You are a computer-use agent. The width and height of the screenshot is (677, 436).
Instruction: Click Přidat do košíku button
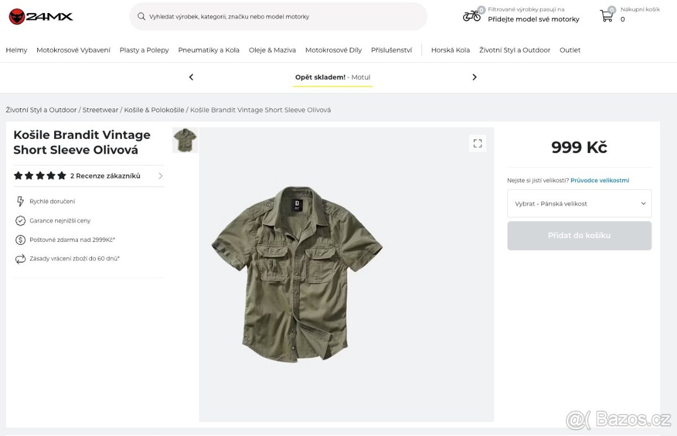point(579,236)
